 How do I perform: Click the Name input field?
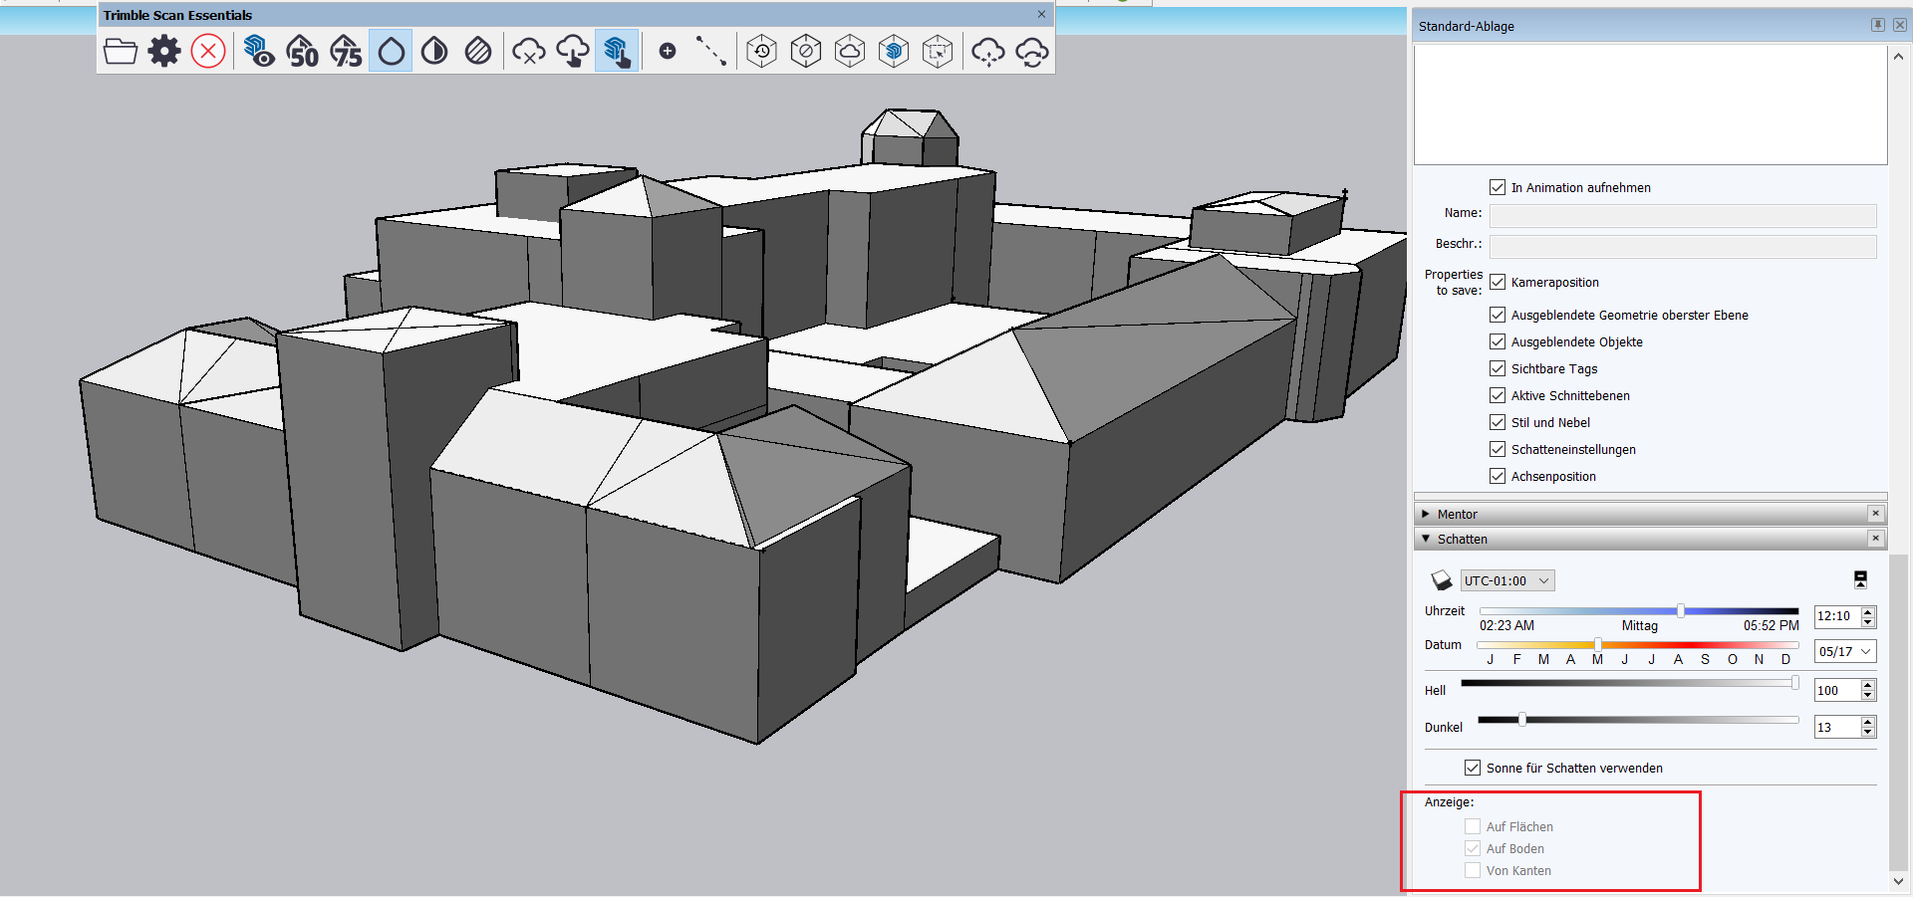1682,215
